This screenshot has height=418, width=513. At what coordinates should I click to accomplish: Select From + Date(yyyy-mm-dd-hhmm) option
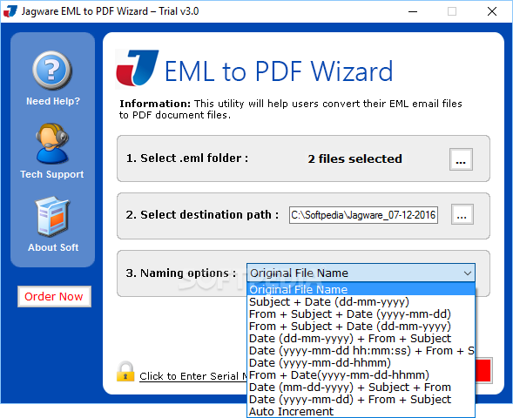[x=361, y=374]
